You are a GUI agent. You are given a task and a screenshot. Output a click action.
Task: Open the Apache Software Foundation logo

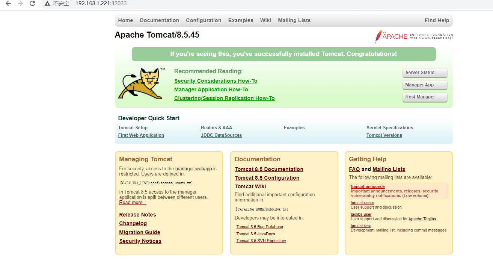coord(414,36)
